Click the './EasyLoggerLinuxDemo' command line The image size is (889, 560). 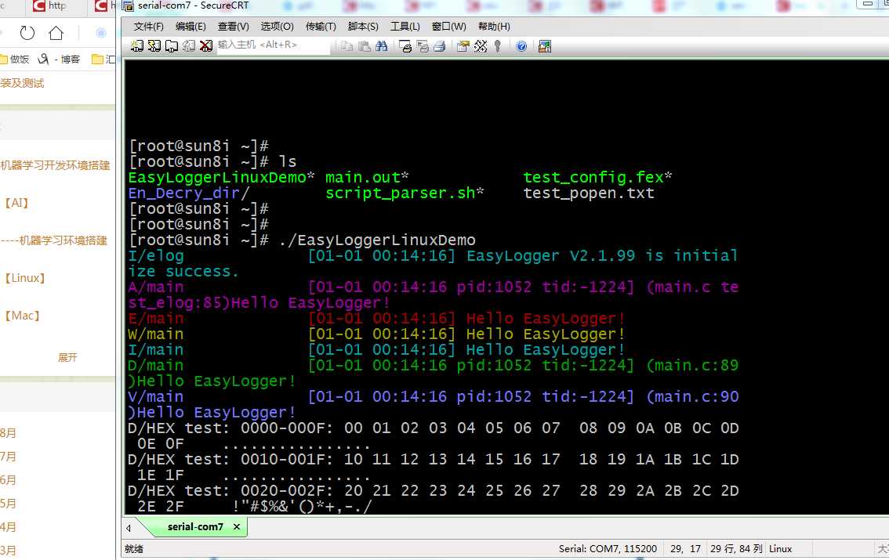[377, 240]
